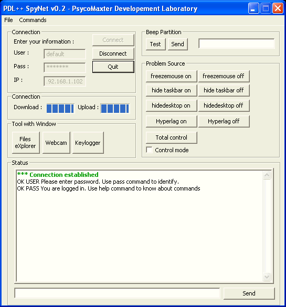Turn freezemouse on
This screenshot has width=286, height=307.
[x=171, y=76]
